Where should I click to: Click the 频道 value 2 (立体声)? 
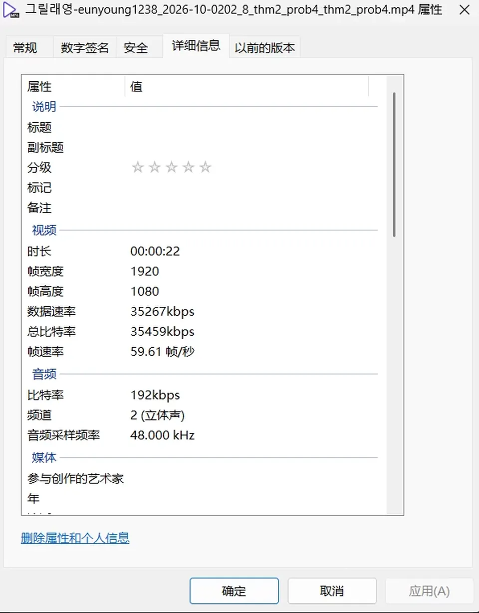pos(158,415)
